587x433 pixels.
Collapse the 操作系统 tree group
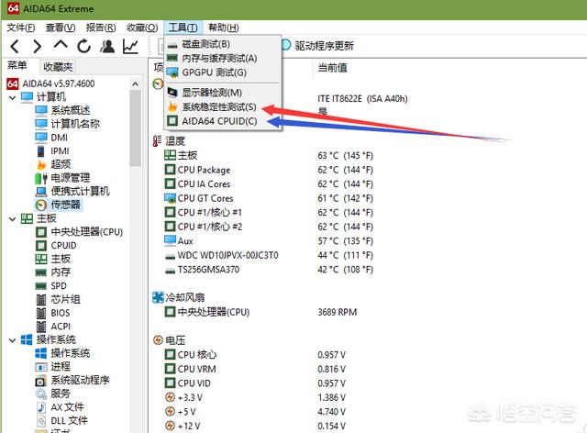(x=12, y=340)
